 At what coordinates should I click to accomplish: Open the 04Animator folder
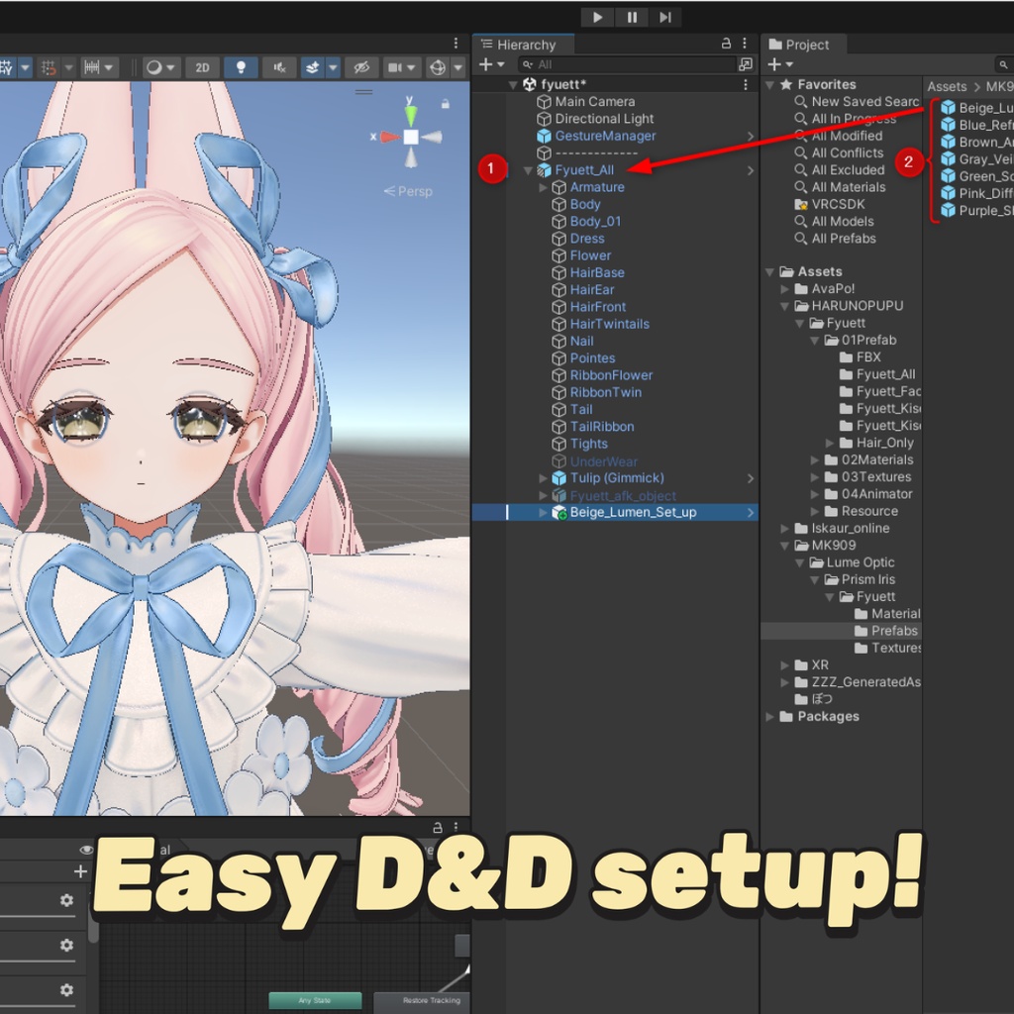point(876,494)
